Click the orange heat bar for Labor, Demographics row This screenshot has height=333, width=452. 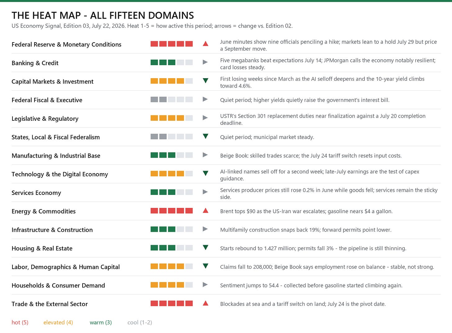(172, 266)
